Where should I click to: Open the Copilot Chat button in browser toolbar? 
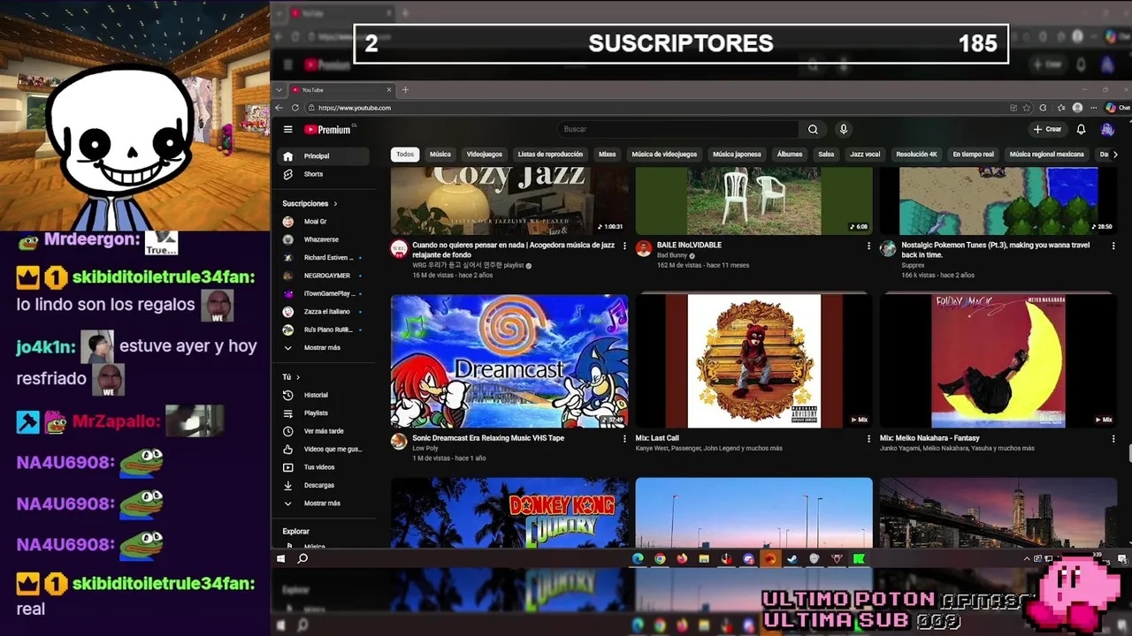(1116, 108)
